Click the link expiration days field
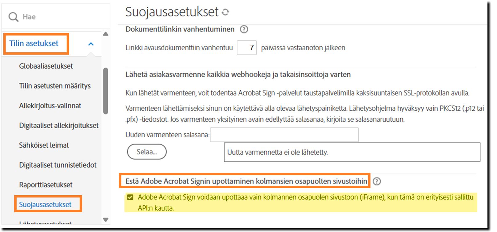This screenshot has width=497, height=232. point(247,48)
